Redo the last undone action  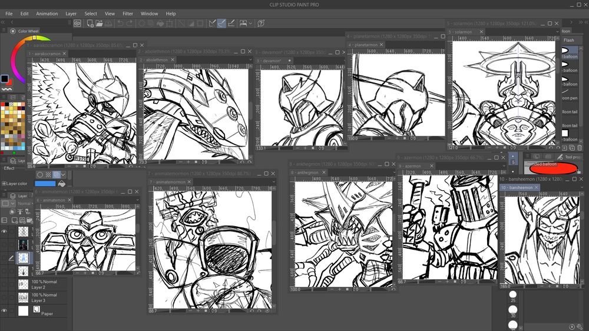pyautogui.click(x=130, y=24)
